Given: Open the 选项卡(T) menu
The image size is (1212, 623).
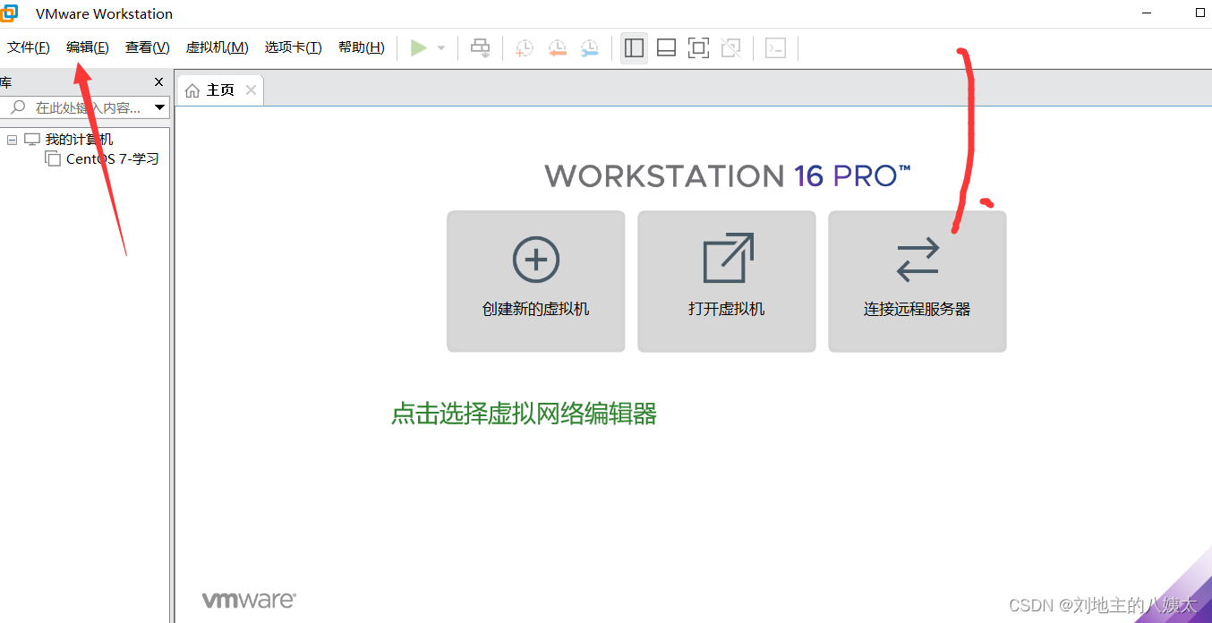Looking at the screenshot, I should tap(294, 47).
